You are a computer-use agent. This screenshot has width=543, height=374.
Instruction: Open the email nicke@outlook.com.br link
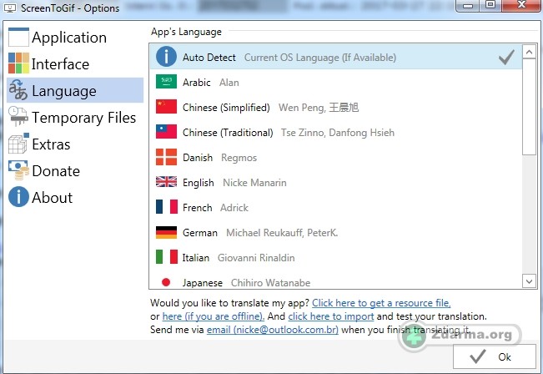point(273,329)
